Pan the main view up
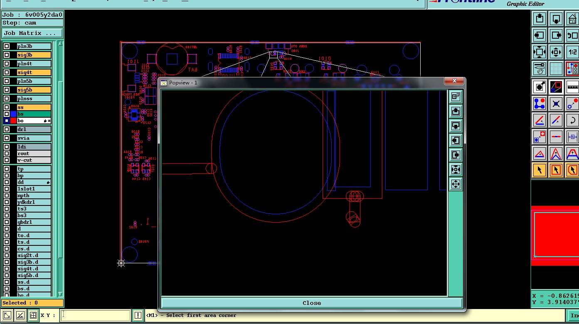This screenshot has height=324, width=579. tap(540, 19)
